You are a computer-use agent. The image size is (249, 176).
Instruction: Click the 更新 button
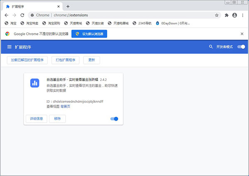tap(92, 60)
